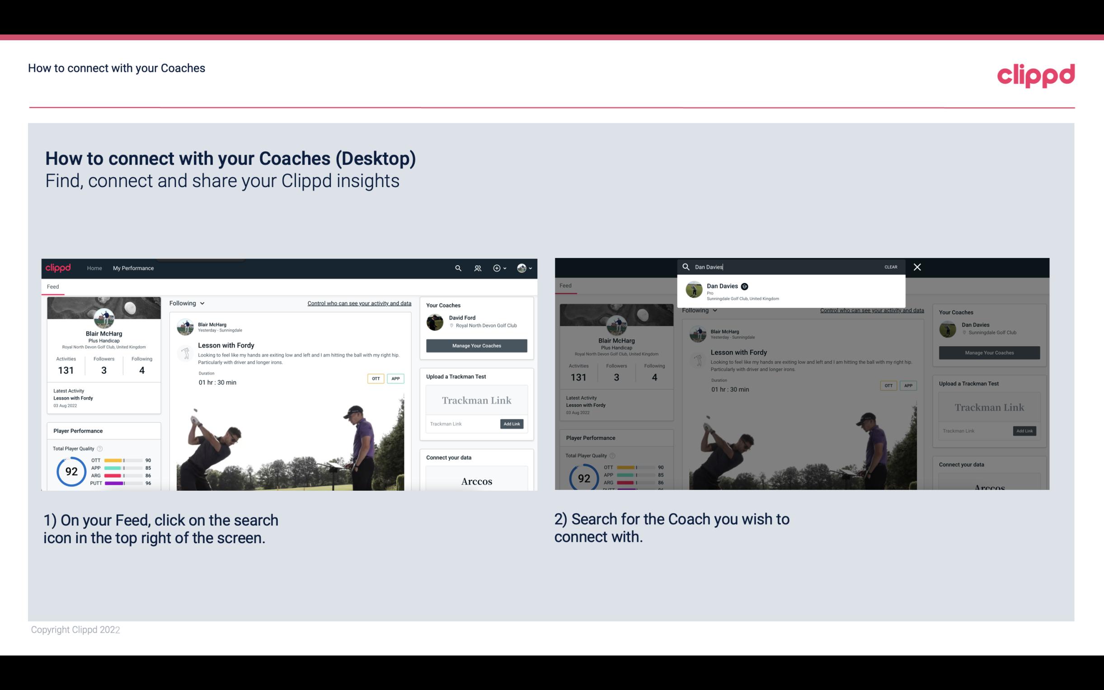
Task: Click the Arccos Connect your data option
Action: 475,481
